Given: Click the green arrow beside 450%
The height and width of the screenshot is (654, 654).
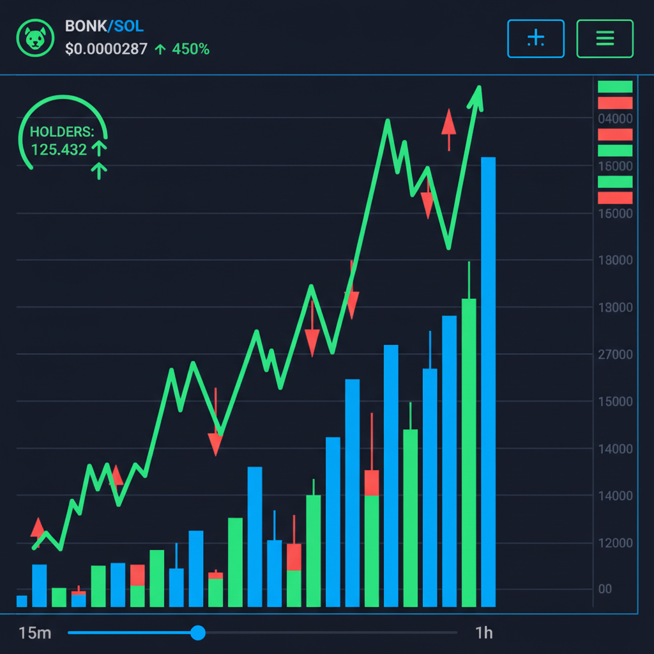Looking at the screenshot, I should pyautogui.click(x=162, y=49).
